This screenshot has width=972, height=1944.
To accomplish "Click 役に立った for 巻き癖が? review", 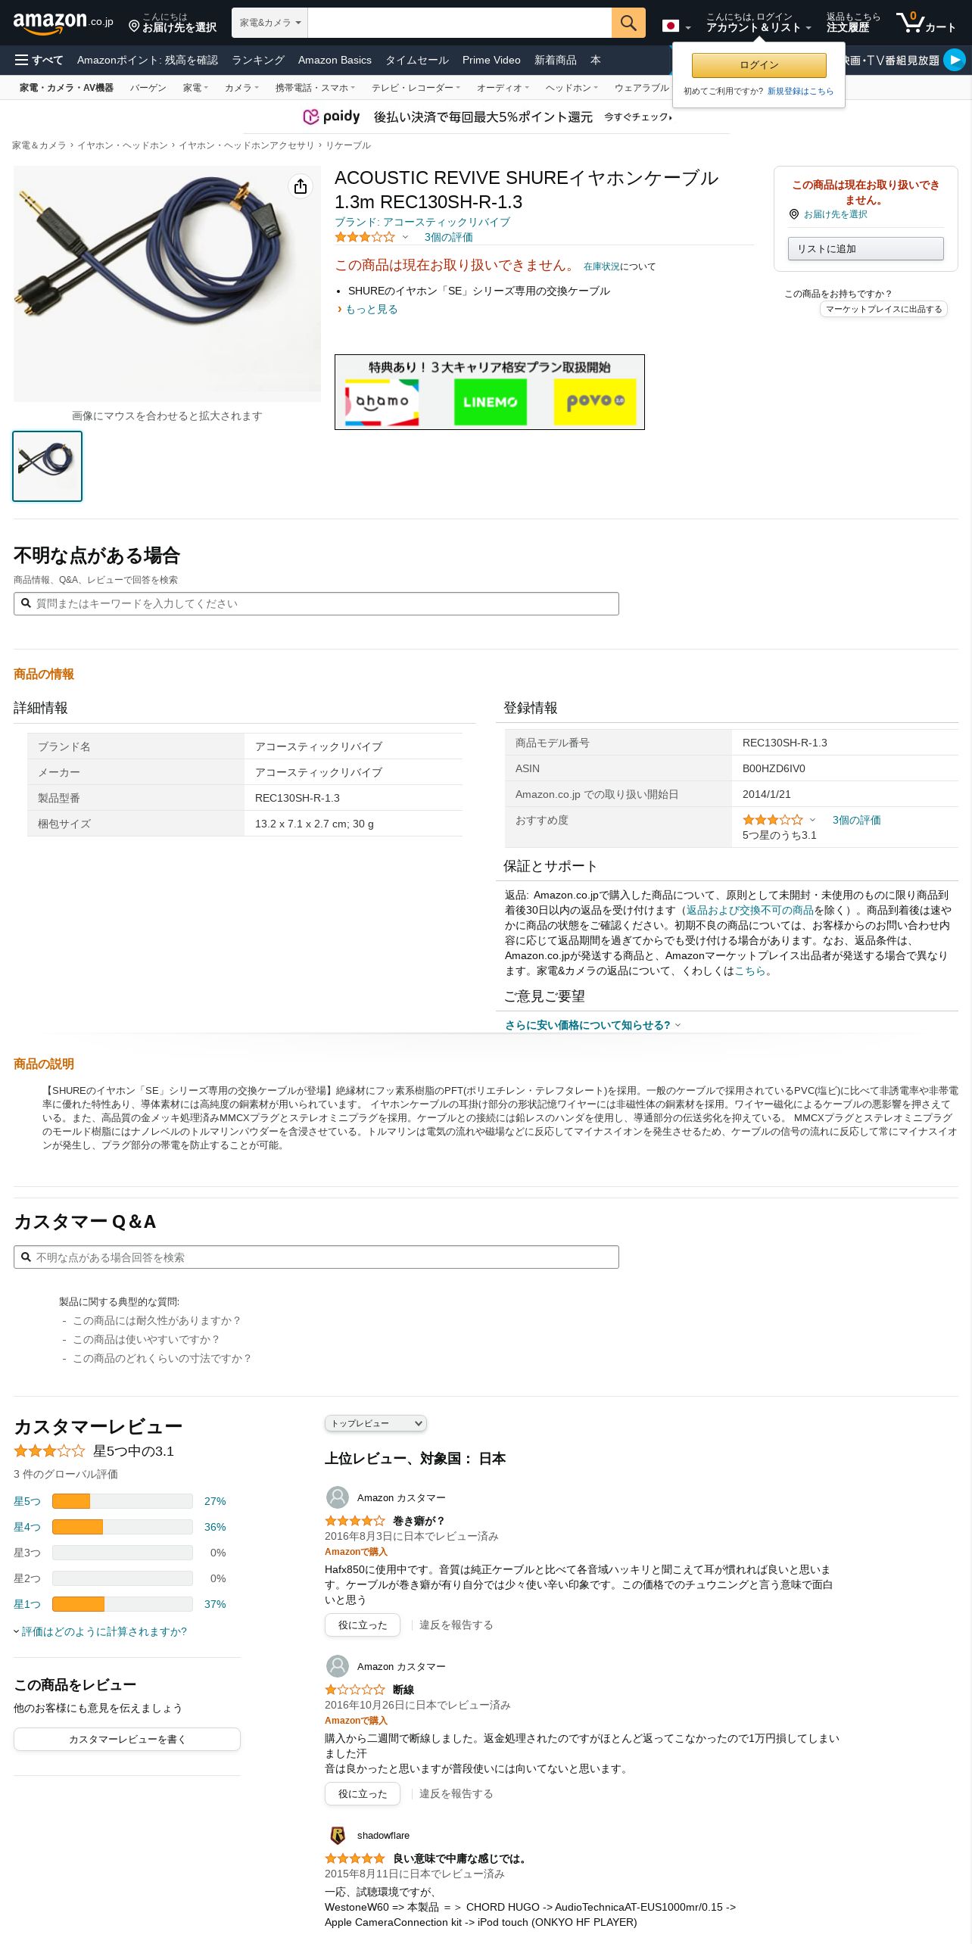I will [363, 1625].
